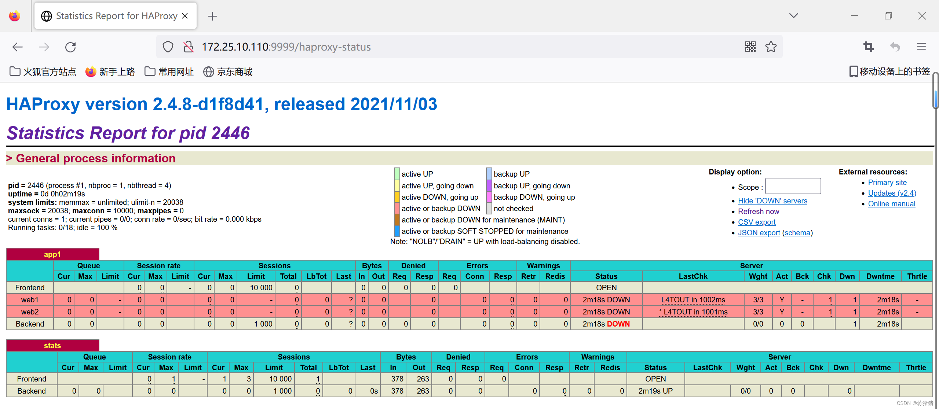This screenshot has height=409, width=939.
Task: Click the Statistics Report for pid 2446 title
Action: coord(128,133)
